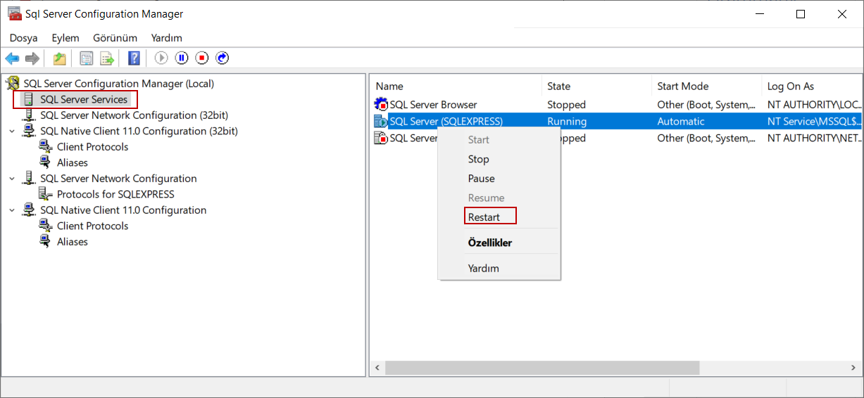Click the left scroll arrow of services list

377,368
